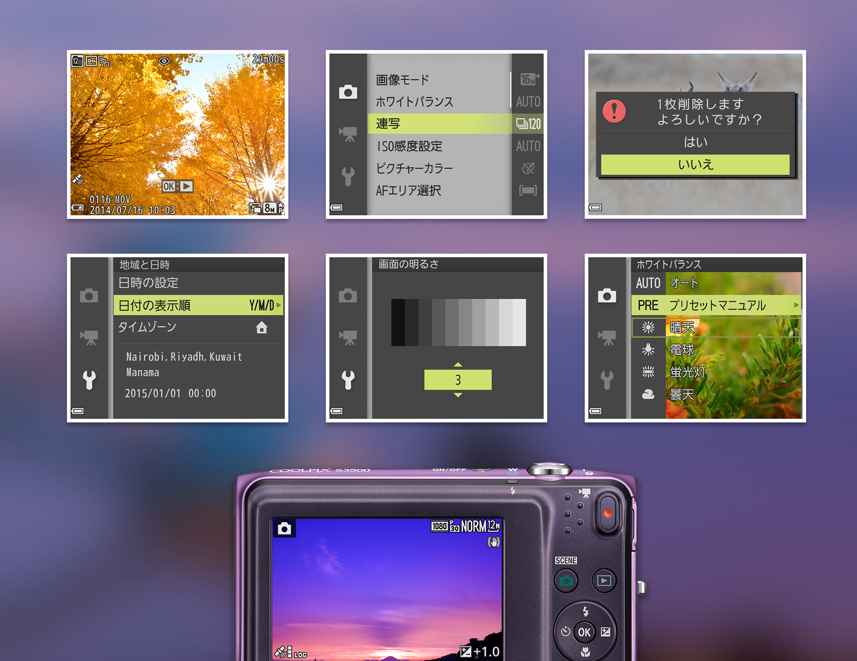
Task: Click 29m00s movie length text
Action: pyautogui.click(x=268, y=59)
